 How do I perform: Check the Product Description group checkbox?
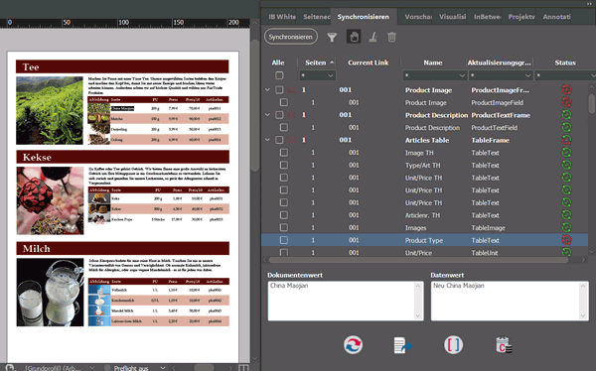(279, 115)
